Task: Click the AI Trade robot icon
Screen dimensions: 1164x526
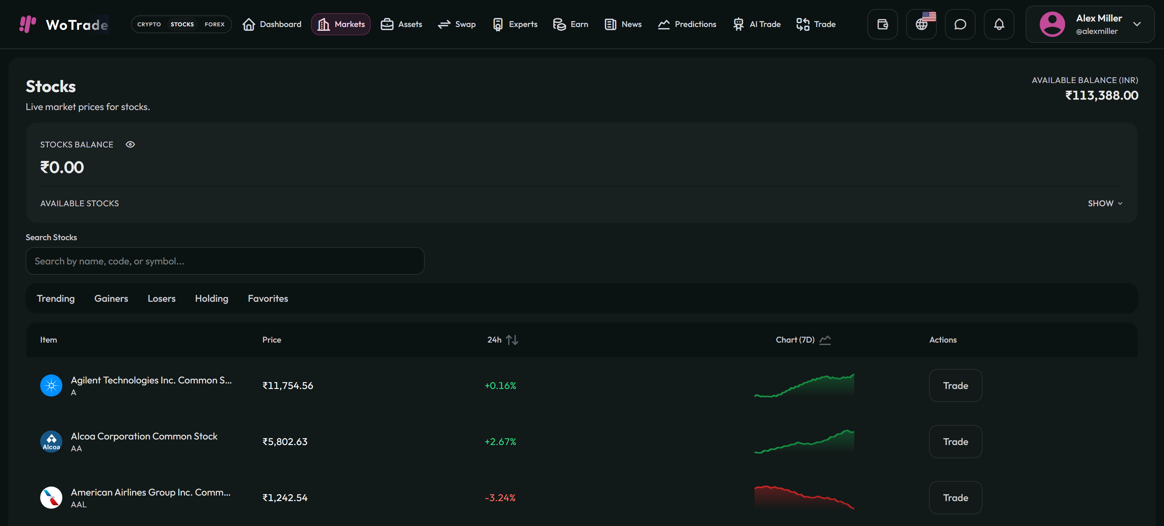Action: click(x=738, y=24)
